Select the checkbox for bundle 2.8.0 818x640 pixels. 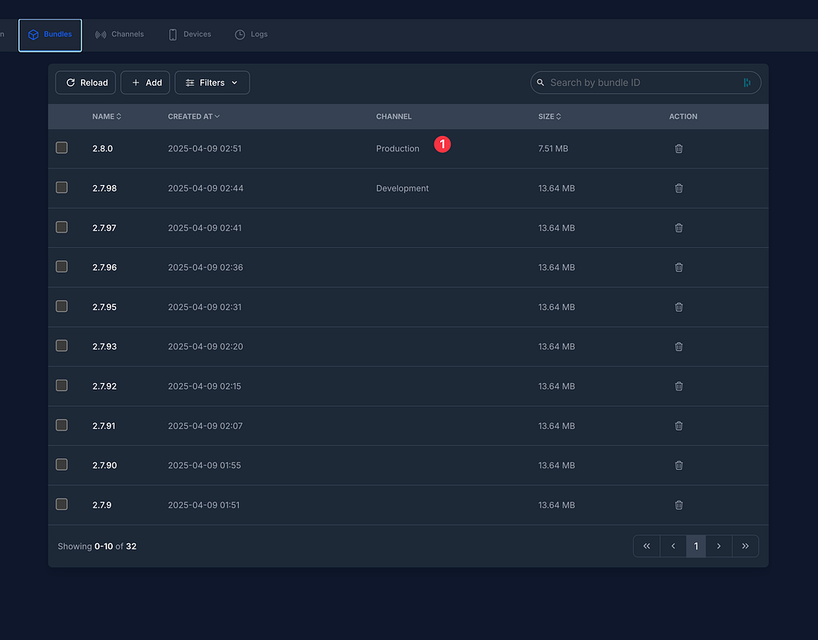click(x=61, y=148)
